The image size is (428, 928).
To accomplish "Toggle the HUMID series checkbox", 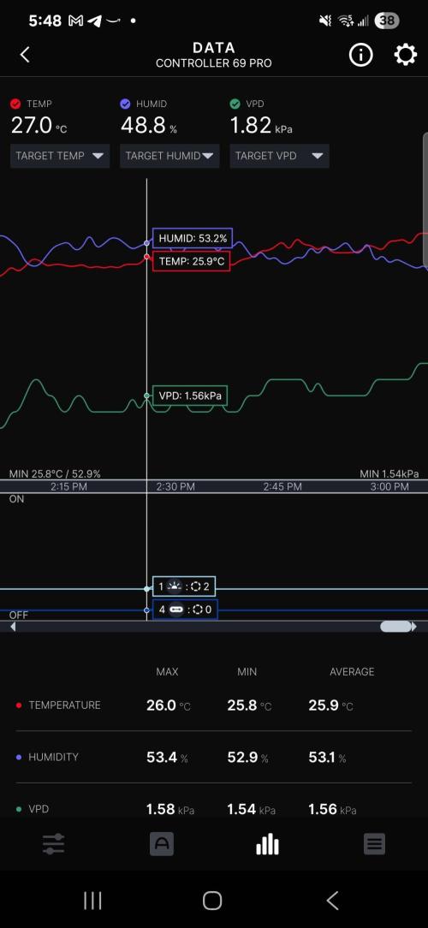I will tap(125, 104).
